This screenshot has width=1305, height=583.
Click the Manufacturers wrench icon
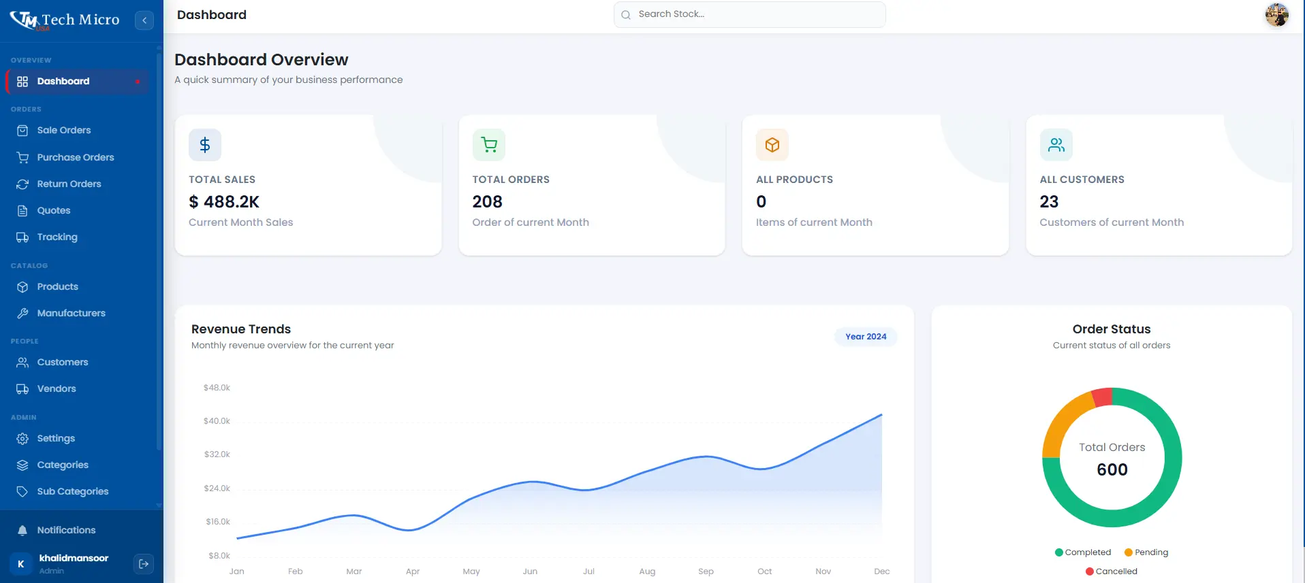(22, 314)
